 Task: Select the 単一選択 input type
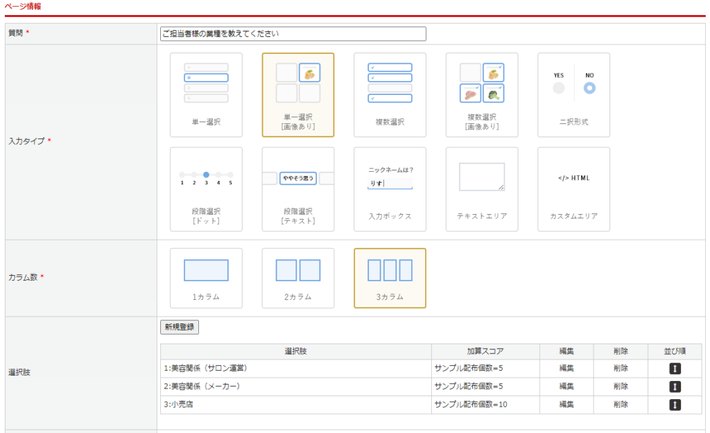tap(206, 95)
